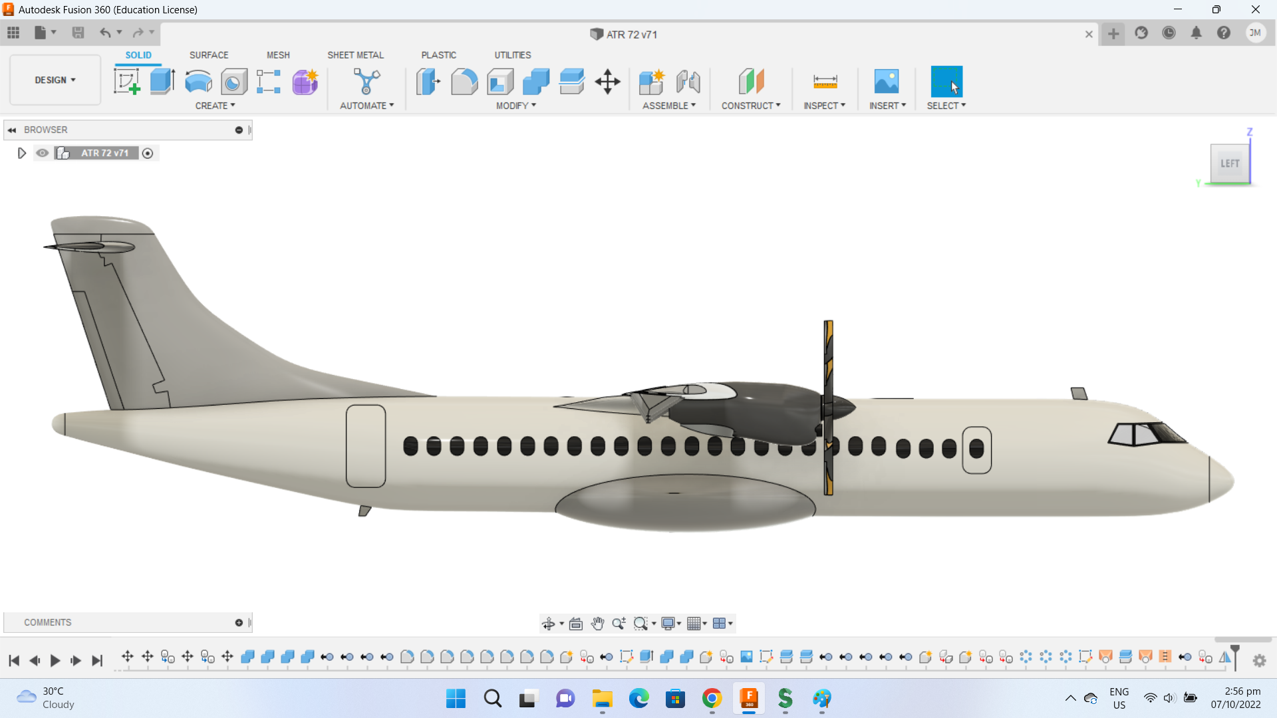Select the Revolve tool
This screenshot has width=1277, height=718.
pyautogui.click(x=198, y=82)
